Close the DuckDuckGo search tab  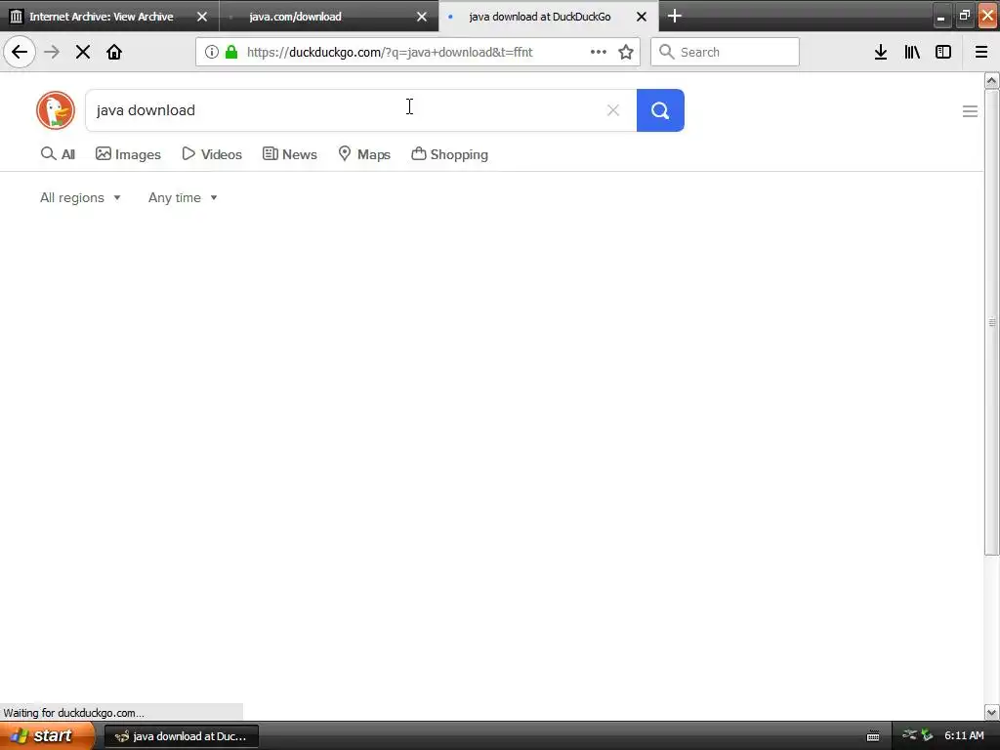click(642, 17)
